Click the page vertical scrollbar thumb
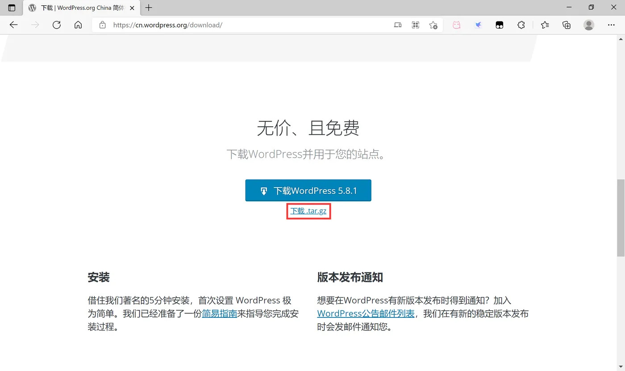 [x=621, y=218]
